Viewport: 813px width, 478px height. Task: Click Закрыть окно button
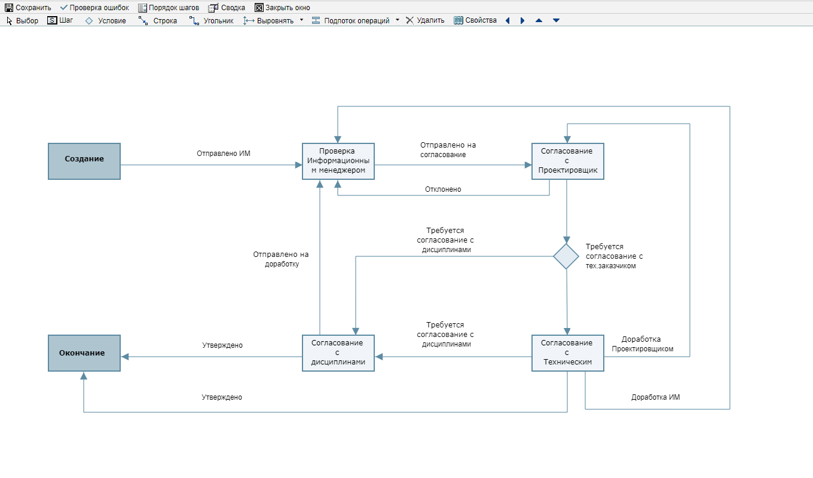(x=282, y=8)
